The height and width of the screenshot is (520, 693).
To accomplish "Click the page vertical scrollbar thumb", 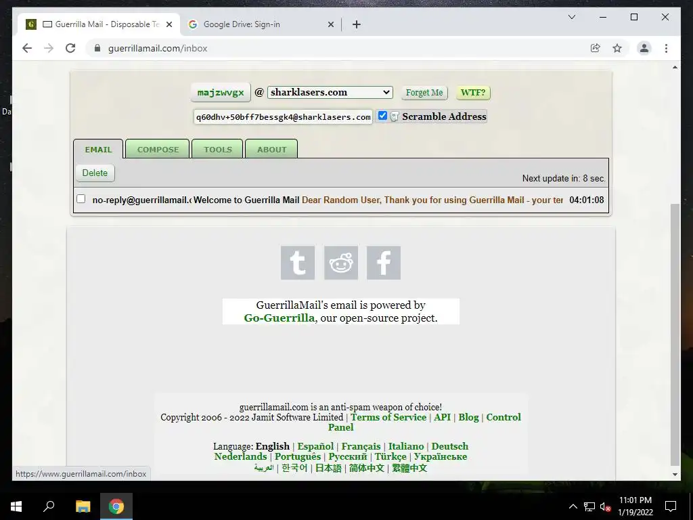I will click(x=675, y=334).
